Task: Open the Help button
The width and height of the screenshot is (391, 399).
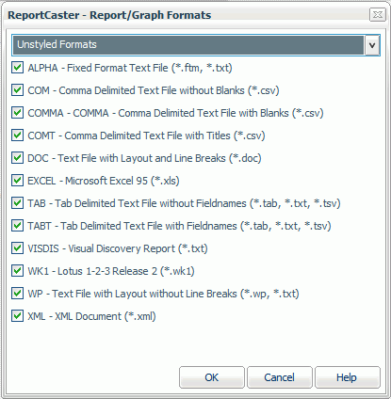Action: point(348,377)
